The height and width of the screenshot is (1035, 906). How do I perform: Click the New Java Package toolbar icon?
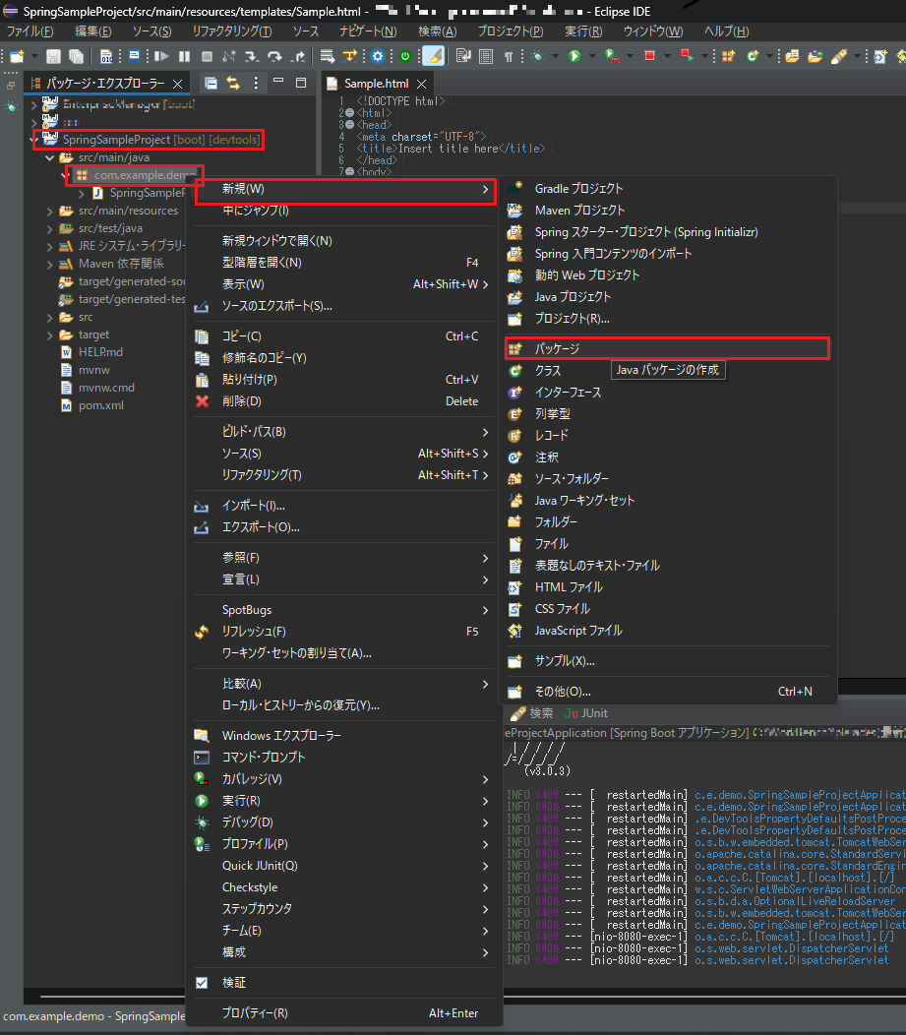pyautogui.click(x=729, y=57)
